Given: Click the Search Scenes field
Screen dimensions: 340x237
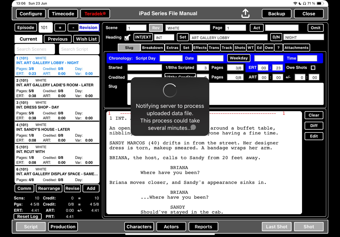Looking at the screenshot, I should click(35, 49).
